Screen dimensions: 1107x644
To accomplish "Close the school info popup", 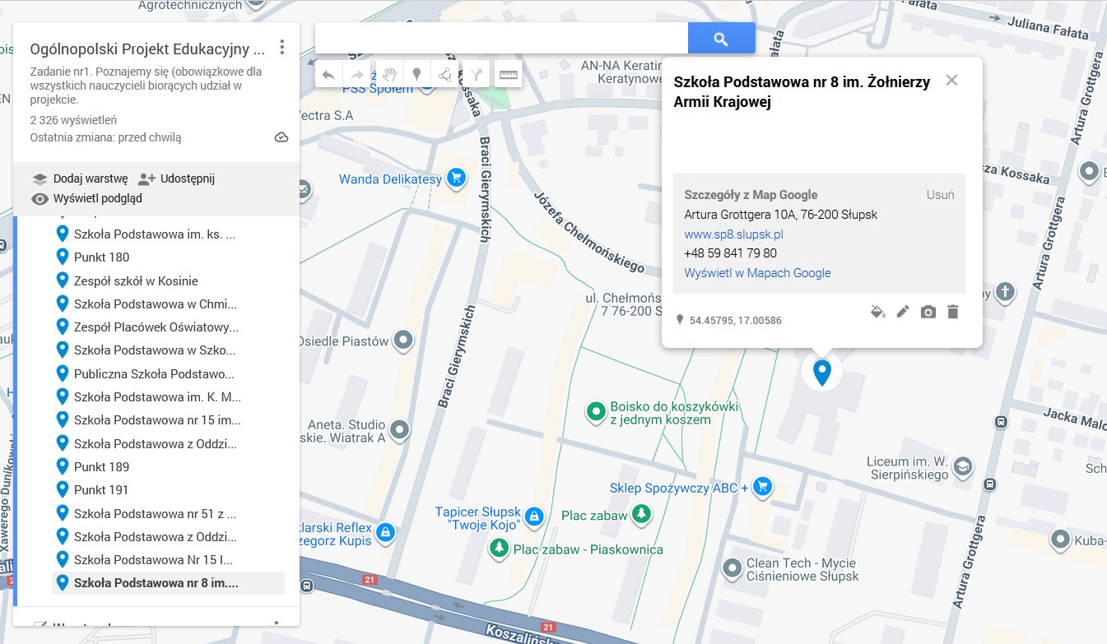I will (951, 80).
